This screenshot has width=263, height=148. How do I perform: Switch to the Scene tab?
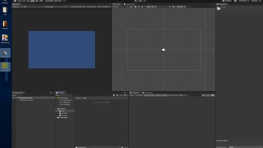pyautogui.click(x=117, y=4)
